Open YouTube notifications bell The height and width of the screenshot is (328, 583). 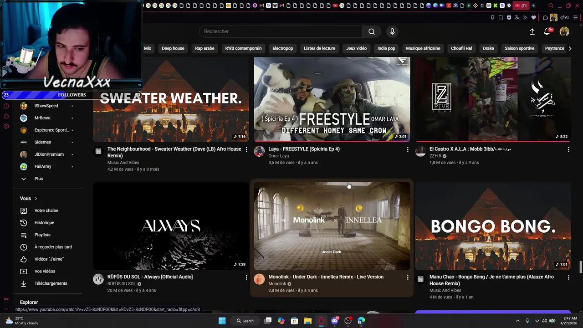[547, 31]
